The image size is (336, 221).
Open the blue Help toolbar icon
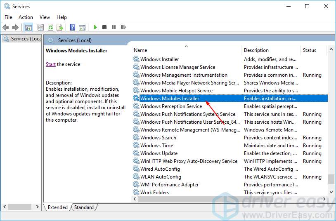(x=72, y=27)
